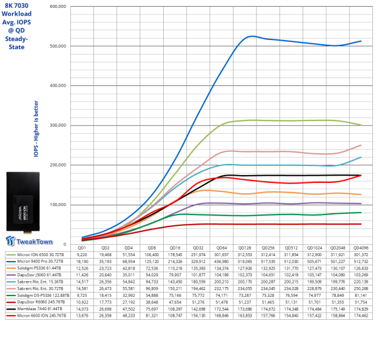Image resolution: width=376 pixels, height=344 pixels.
Task: Select the Solidigm D5-P5336 122.88TB legend label
Action: coord(43,296)
